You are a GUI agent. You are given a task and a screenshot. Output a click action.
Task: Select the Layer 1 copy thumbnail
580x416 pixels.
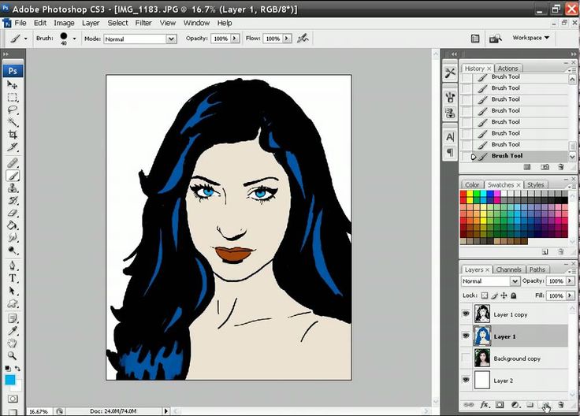click(482, 314)
